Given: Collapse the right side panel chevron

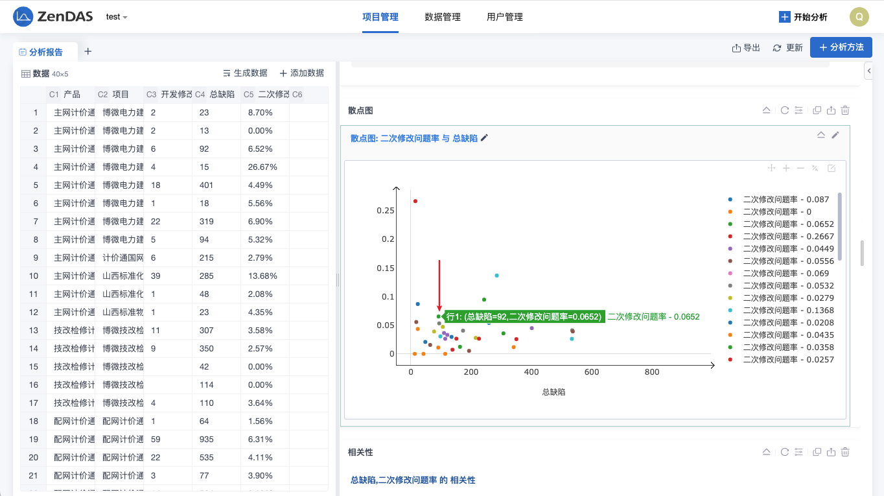Looking at the screenshot, I should [x=869, y=71].
